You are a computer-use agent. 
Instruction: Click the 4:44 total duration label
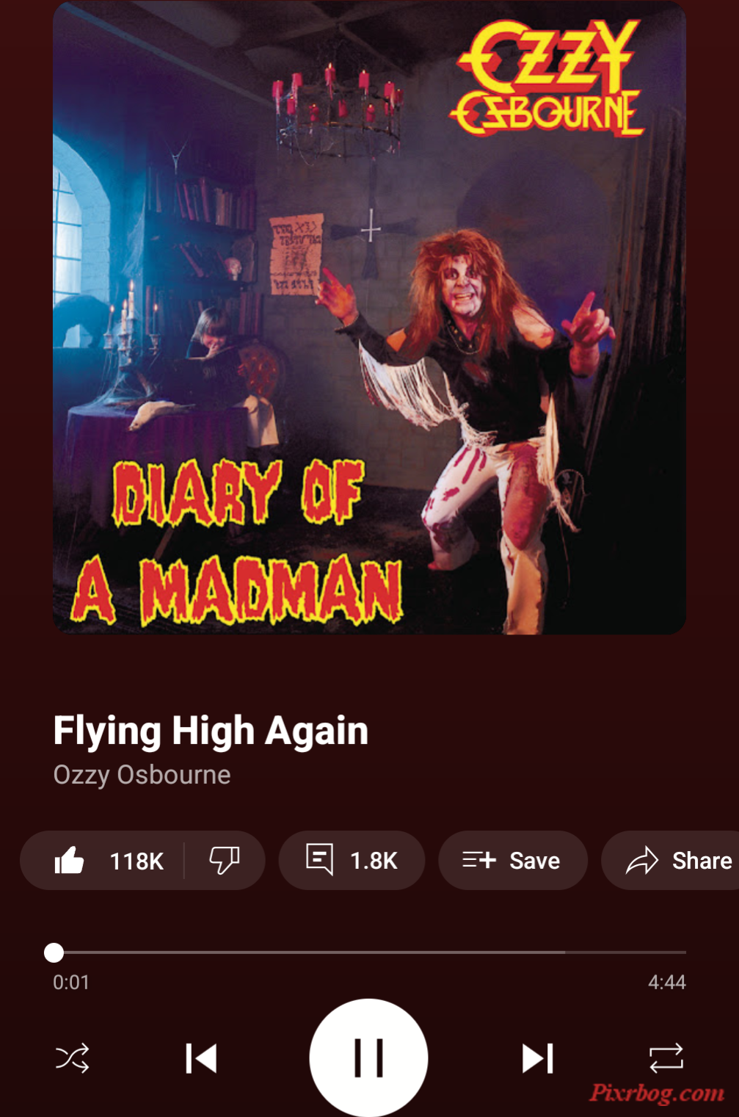666,982
